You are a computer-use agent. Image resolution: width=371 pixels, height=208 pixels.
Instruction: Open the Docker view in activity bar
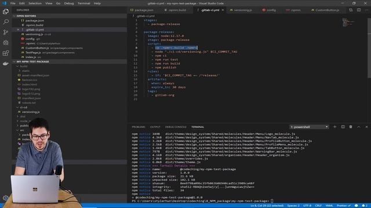5,64
